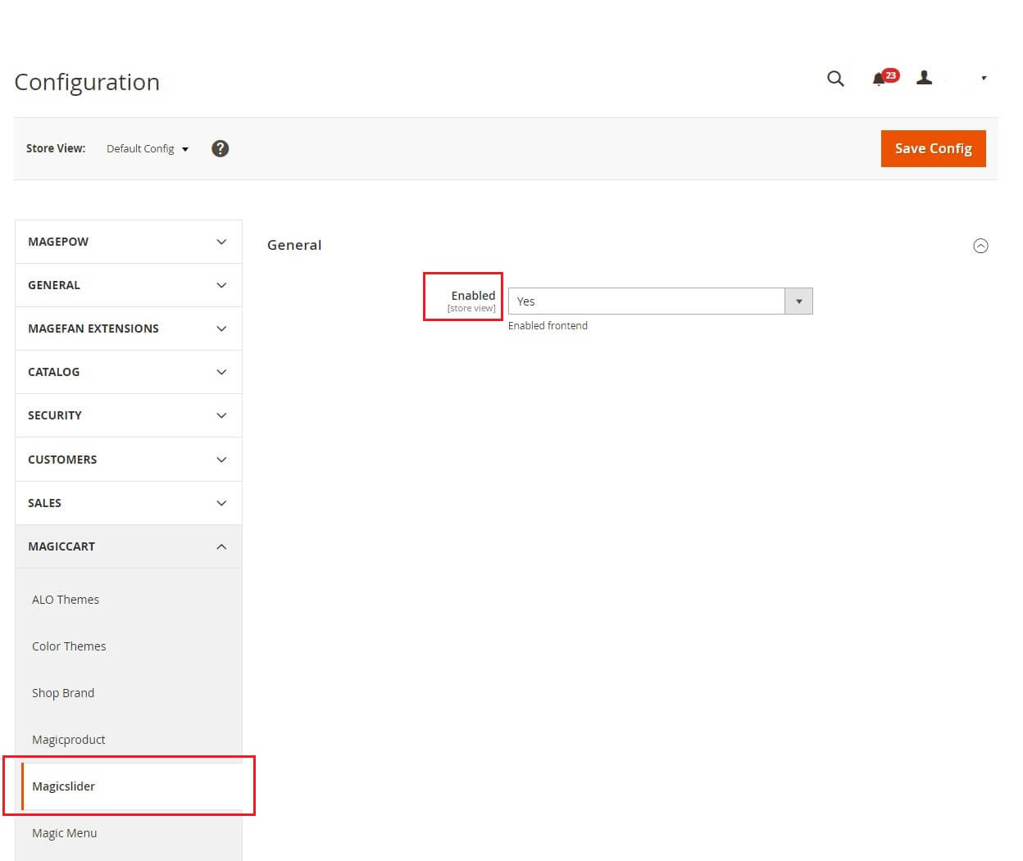Open the admin user account icon

[925, 78]
